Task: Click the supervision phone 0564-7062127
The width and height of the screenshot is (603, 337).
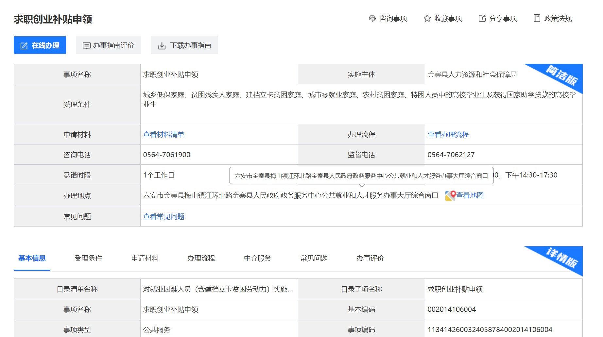Action: point(451,155)
